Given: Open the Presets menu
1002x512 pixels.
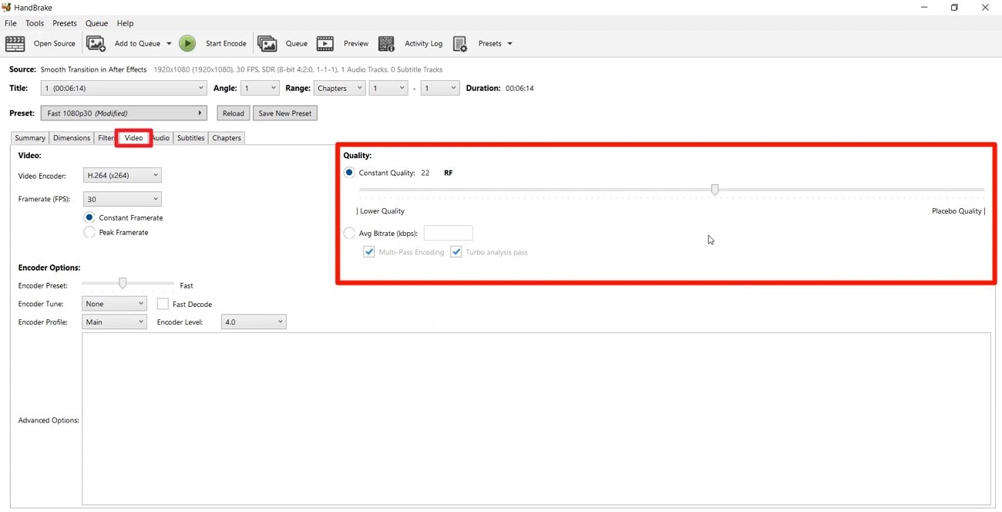Looking at the screenshot, I should (65, 23).
